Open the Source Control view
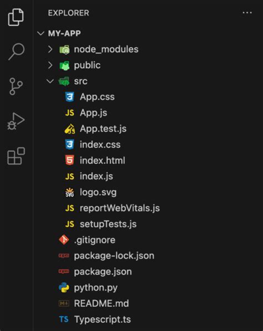This screenshot has width=263, height=331. point(16,86)
